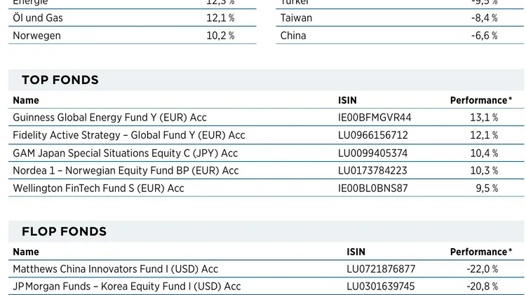Click ISIN LU0173784223
The height and width of the screenshot is (295, 526).
372,171
